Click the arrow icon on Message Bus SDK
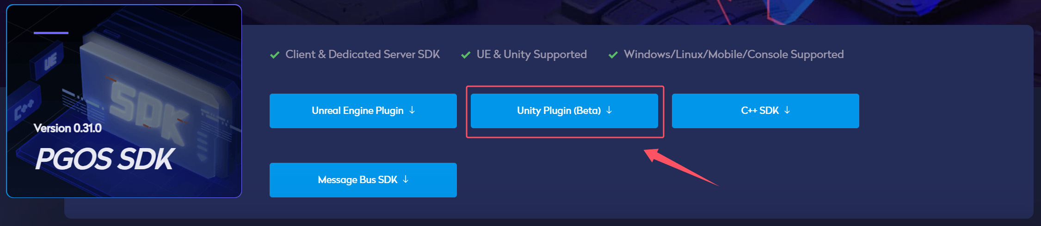1041x226 pixels. pos(406,179)
